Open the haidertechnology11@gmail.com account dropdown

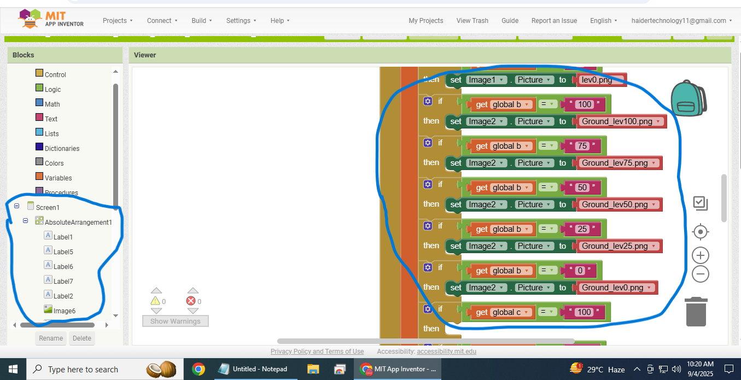[x=682, y=21]
